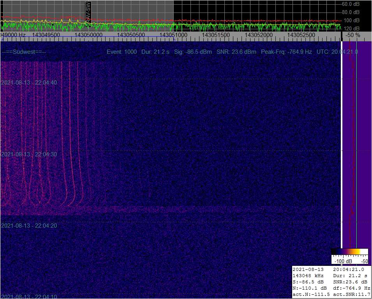Screen dimensions: 372x299
Task: Click the 143051000 frequency axis label
Action: point(173,35)
